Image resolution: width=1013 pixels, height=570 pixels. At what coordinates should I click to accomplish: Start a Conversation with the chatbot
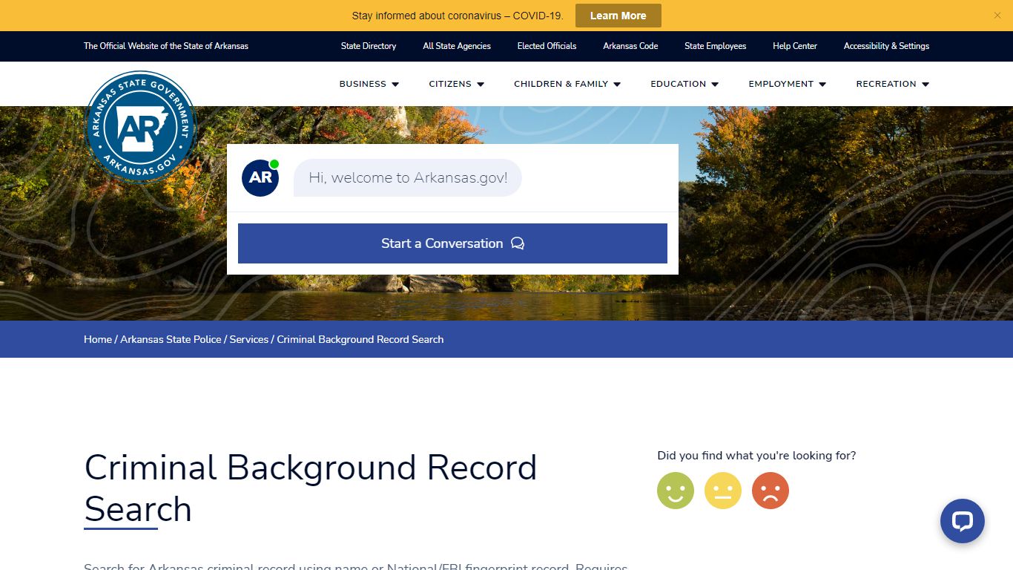coord(452,243)
